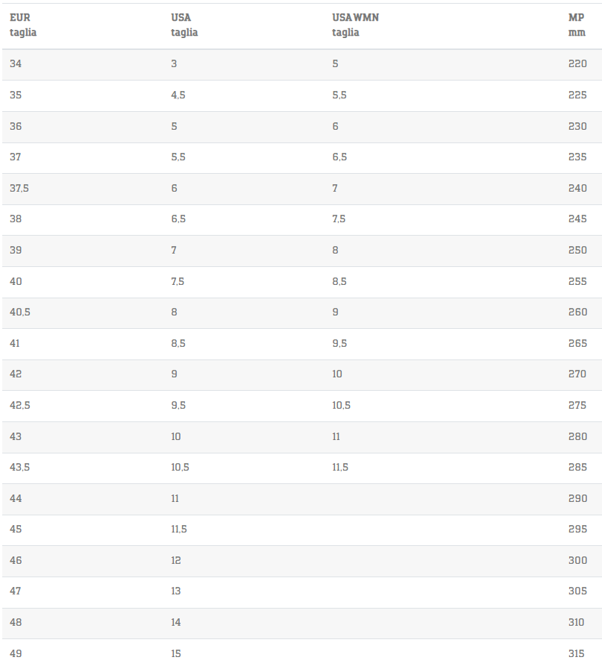Click USA WMN size 10,5 cell
Image resolution: width=602 pixels, height=669 pixels.
tap(341, 405)
